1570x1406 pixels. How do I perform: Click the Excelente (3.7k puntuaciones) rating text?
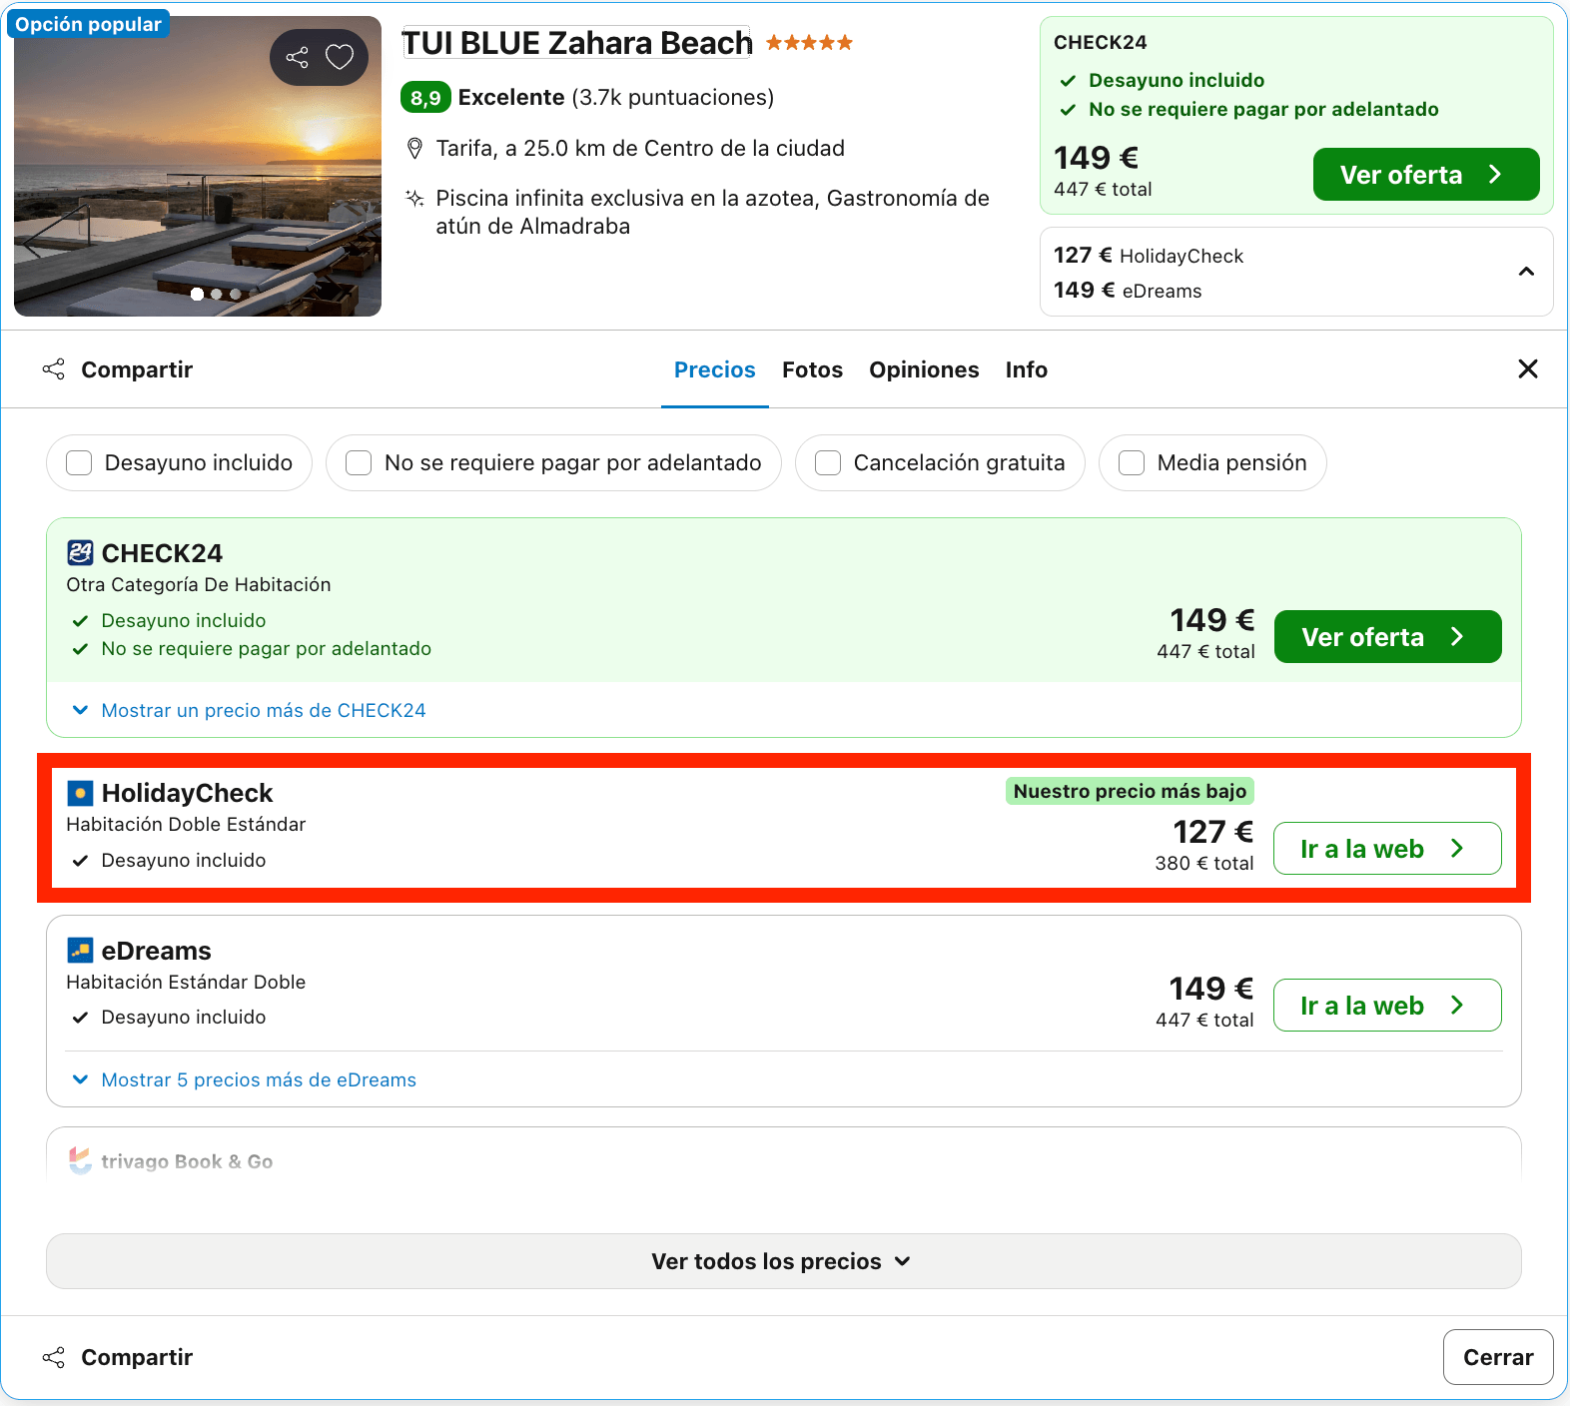[616, 97]
